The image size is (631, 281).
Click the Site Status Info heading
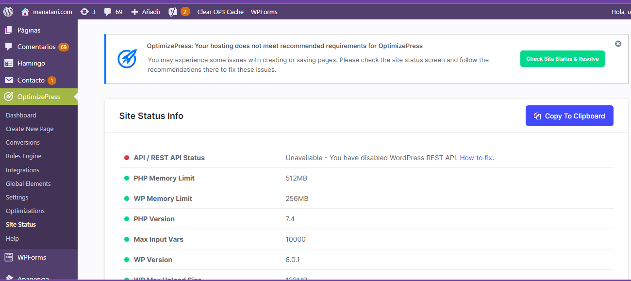(151, 116)
